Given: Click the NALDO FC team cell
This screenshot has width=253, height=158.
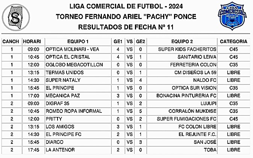Looking at the screenshot, I should [182, 80].
